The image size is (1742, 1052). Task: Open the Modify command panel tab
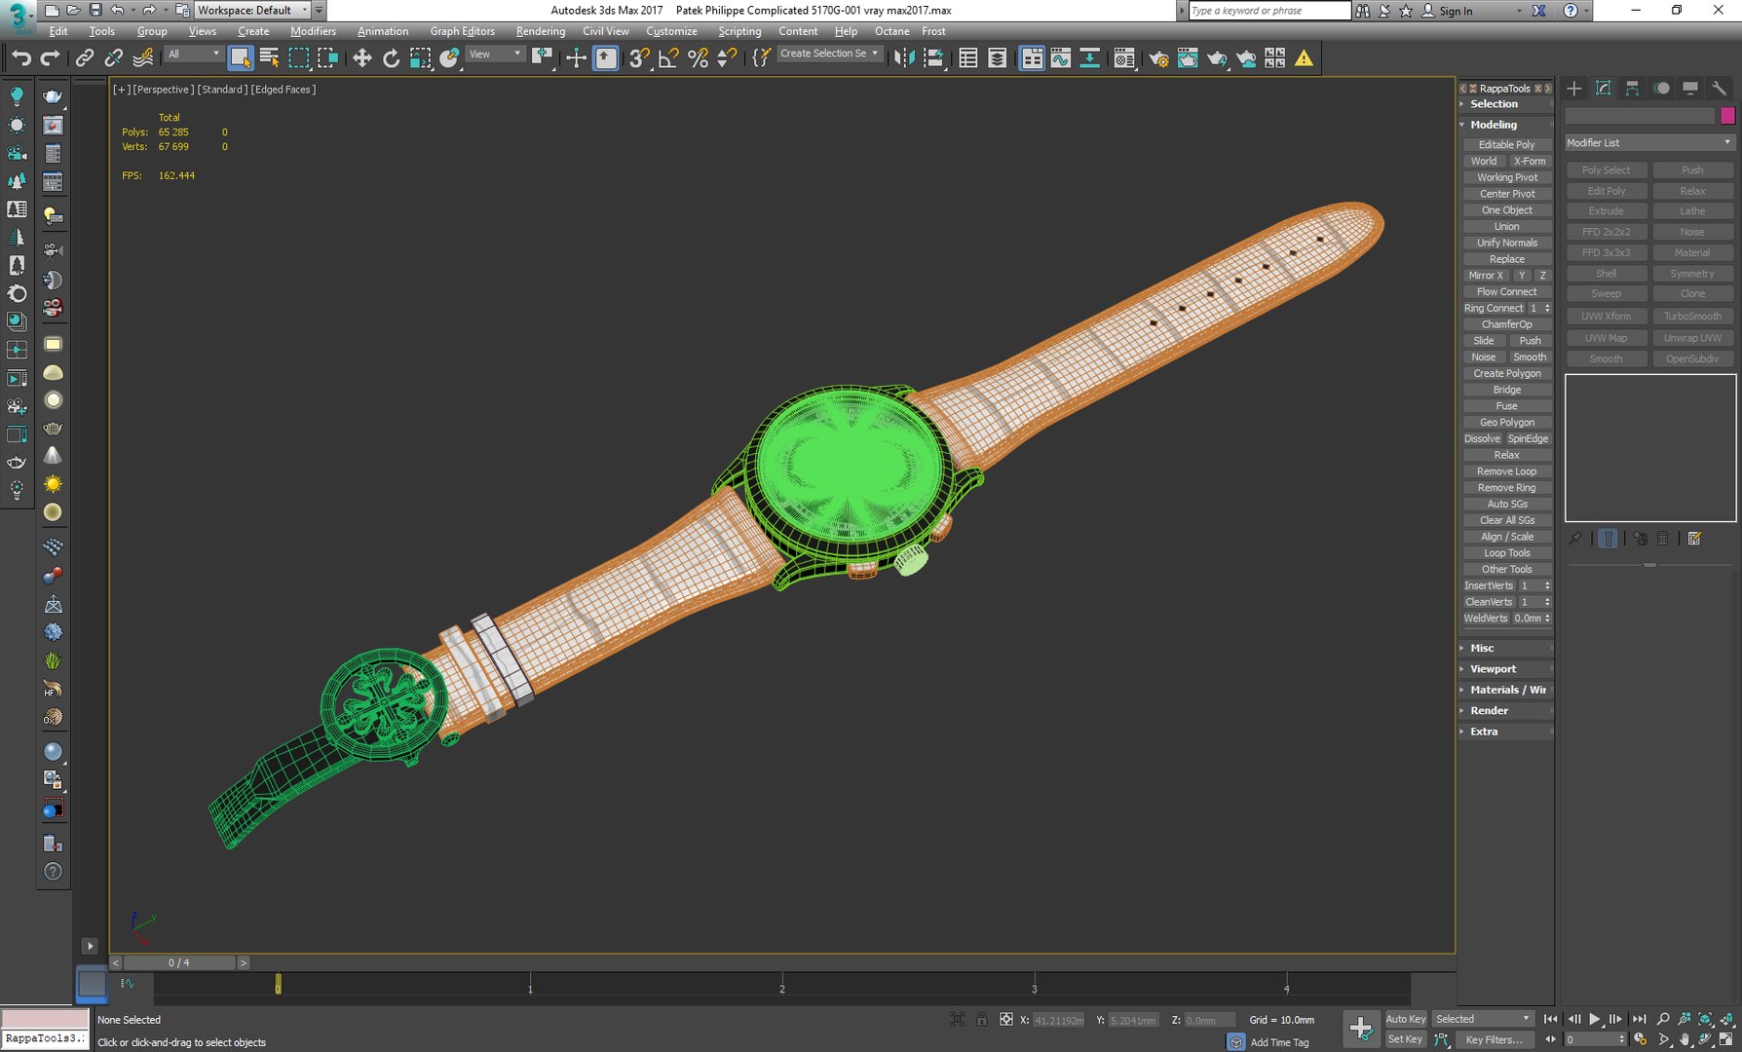click(1603, 89)
